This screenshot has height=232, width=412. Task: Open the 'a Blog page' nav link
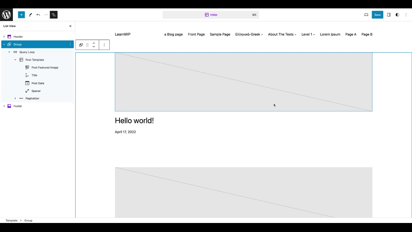click(173, 34)
